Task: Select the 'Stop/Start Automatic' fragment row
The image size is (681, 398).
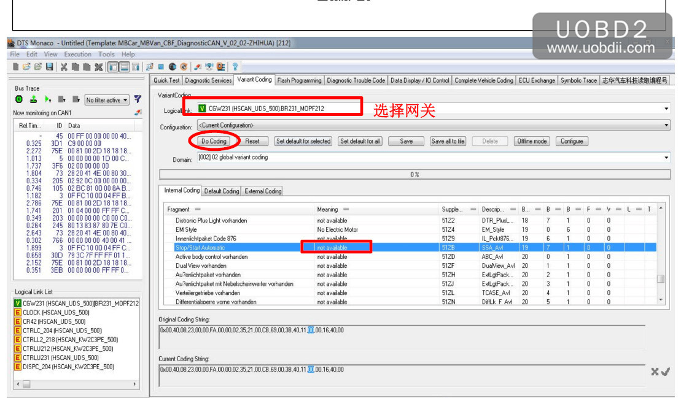Action: pyautogui.click(x=410, y=248)
